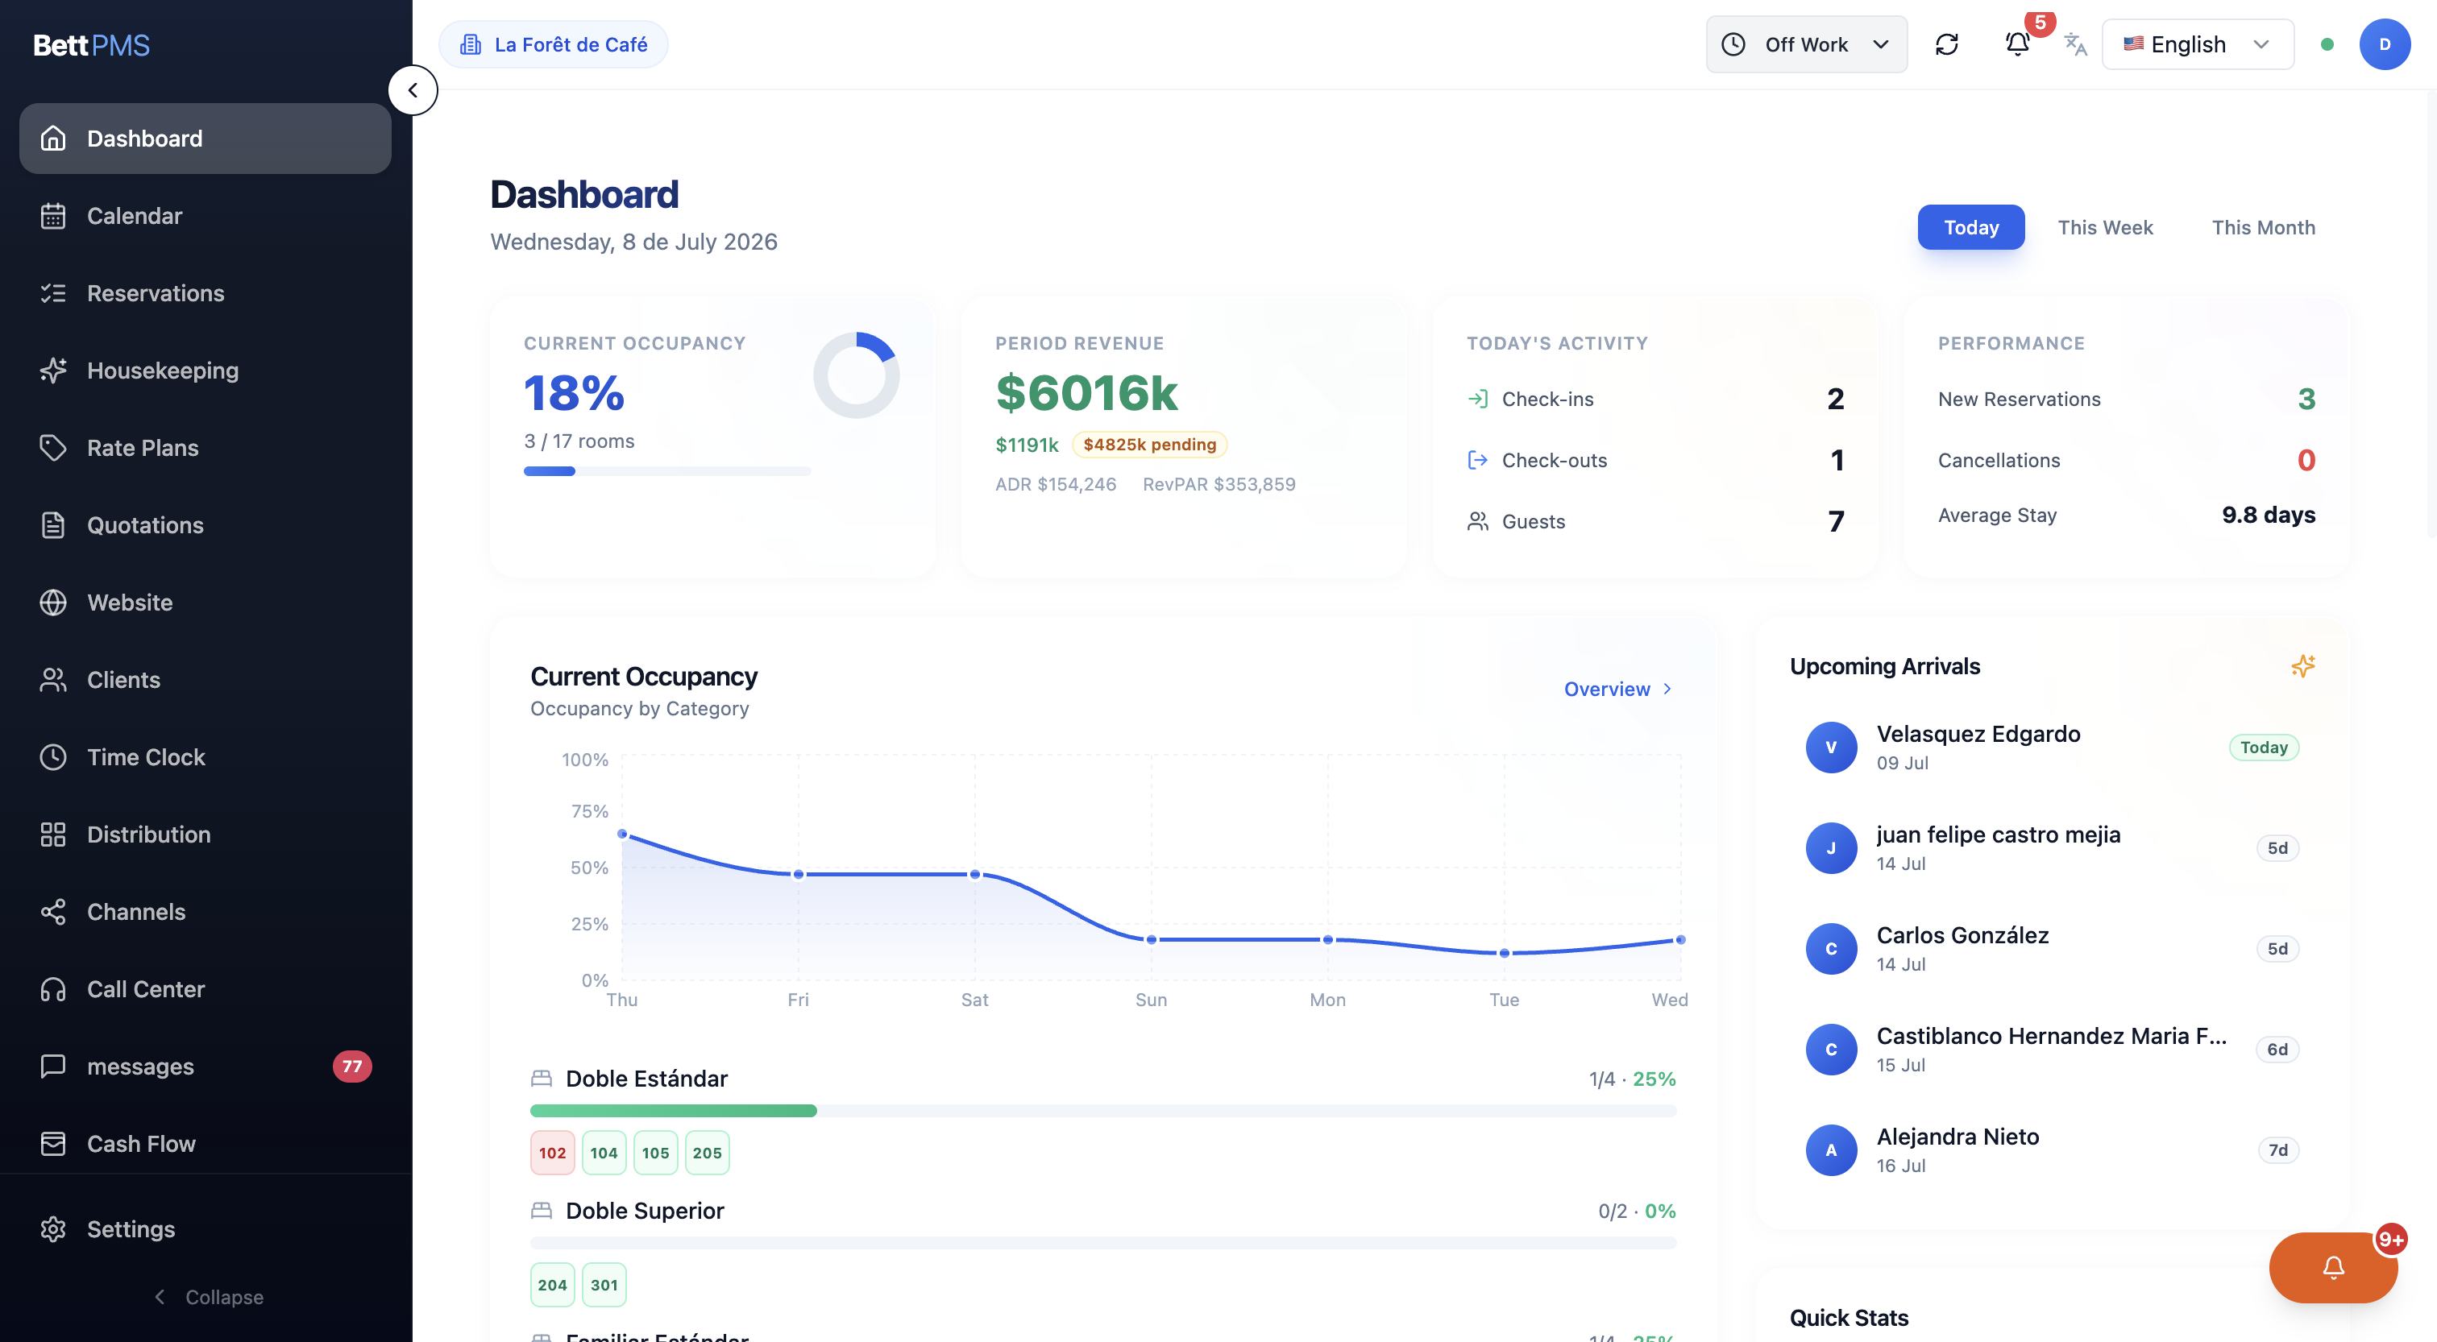2437x1342 pixels.
Task: Open Velasquez Edgardo arrival
Action: (x=2052, y=748)
